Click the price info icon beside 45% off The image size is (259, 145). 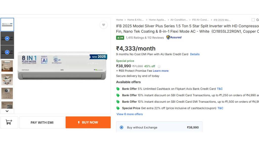pos(159,66)
